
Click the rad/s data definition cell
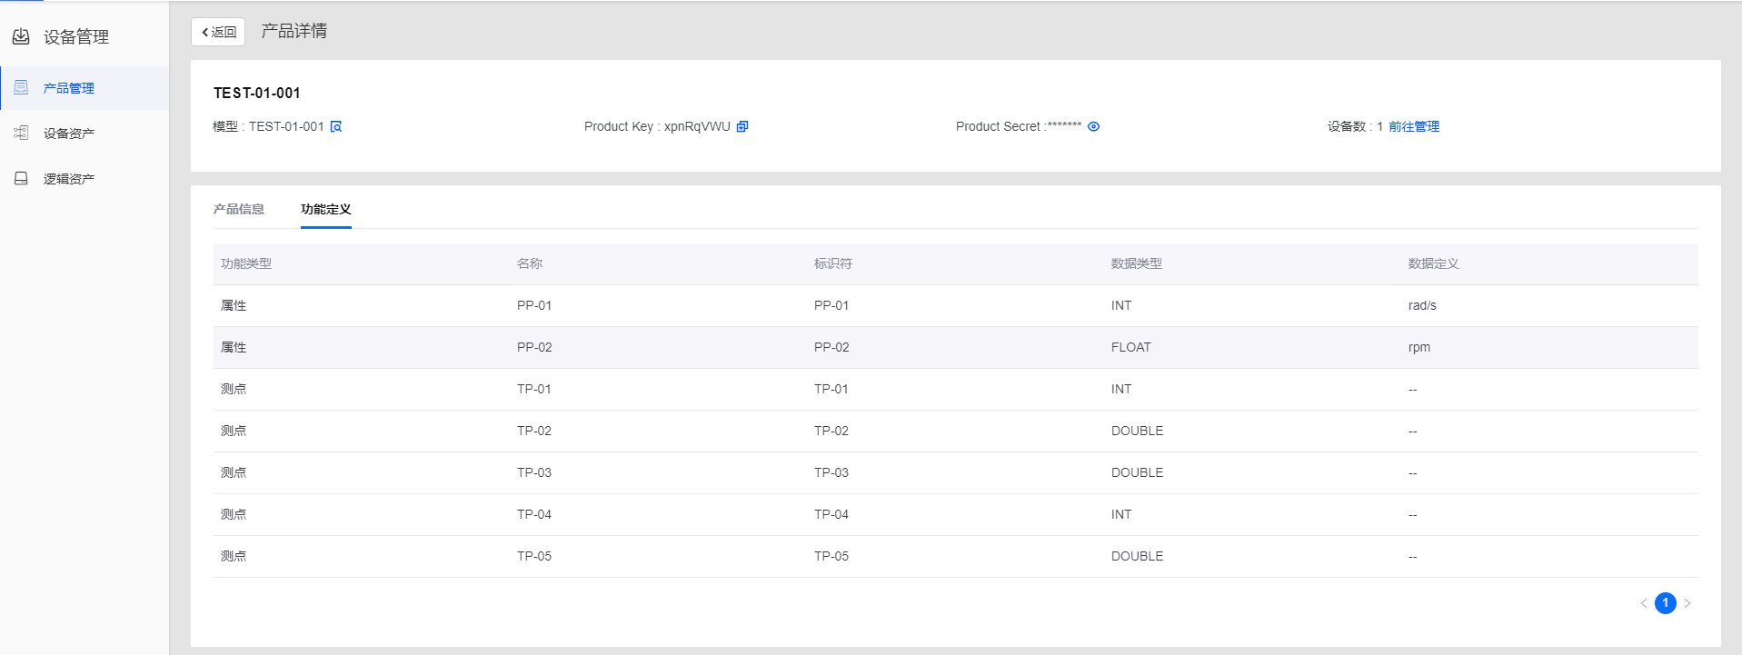click(x=1422, y=305)
